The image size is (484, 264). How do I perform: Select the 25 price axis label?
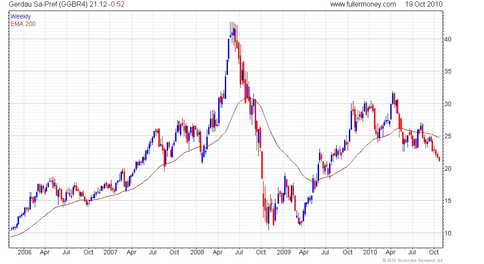point(447,136)
